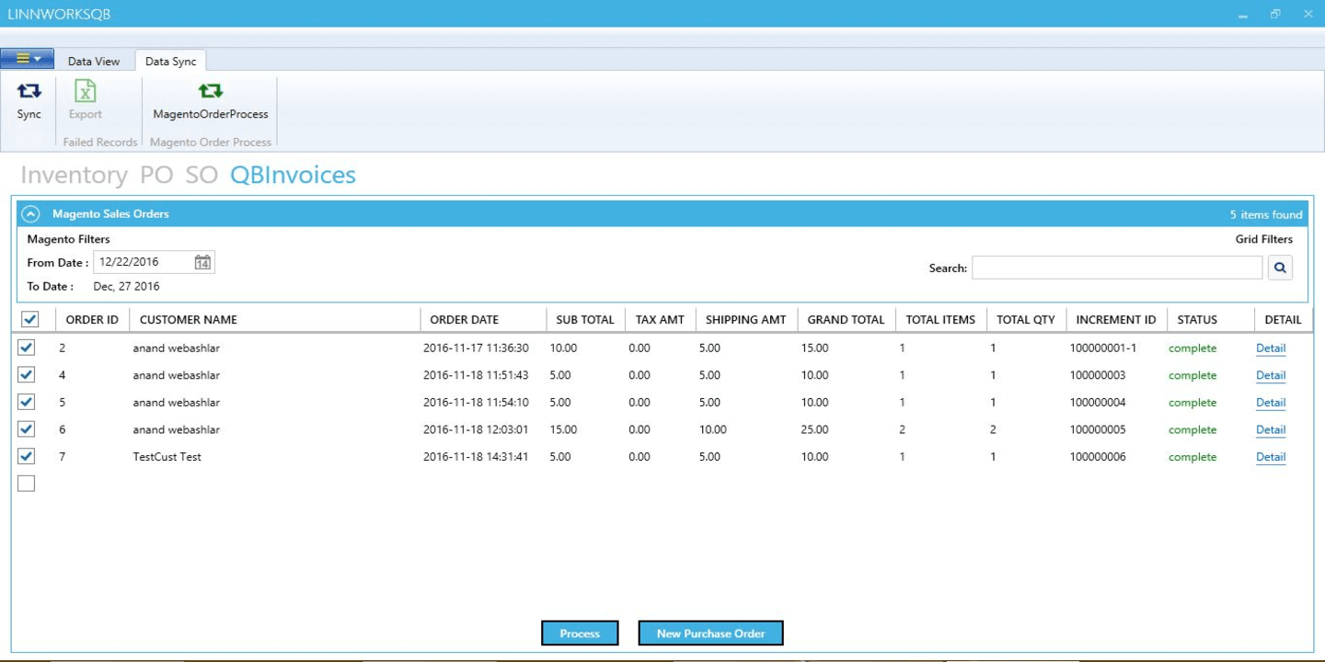Toggle the select-all header checkbox
The height and width of the screenshot is (662, 1325).
(29, 319)
